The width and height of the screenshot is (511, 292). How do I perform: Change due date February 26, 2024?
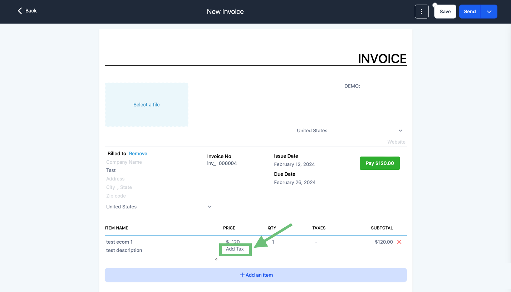(295, 182)
